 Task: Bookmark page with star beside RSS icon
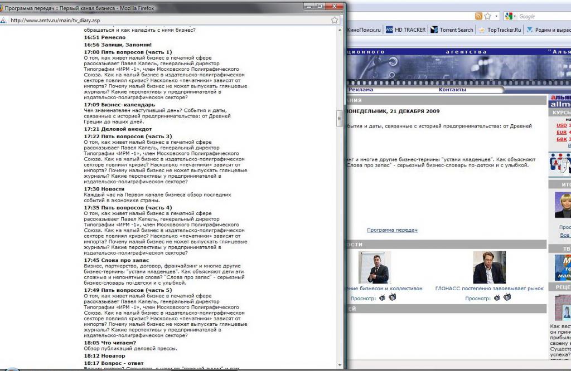click(x=487, y=17)
